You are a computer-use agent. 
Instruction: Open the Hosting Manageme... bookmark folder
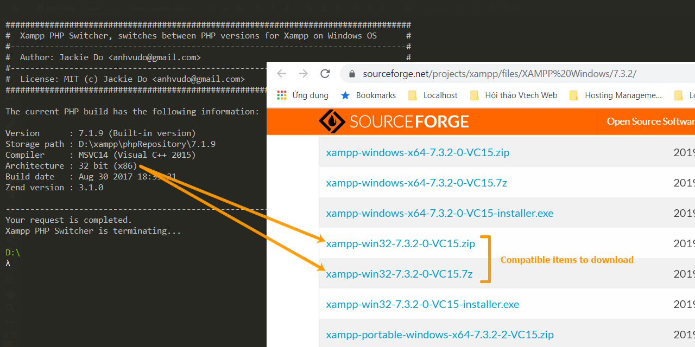616,95
